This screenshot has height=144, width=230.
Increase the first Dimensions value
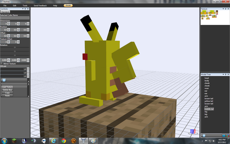(x=9, y=23)
